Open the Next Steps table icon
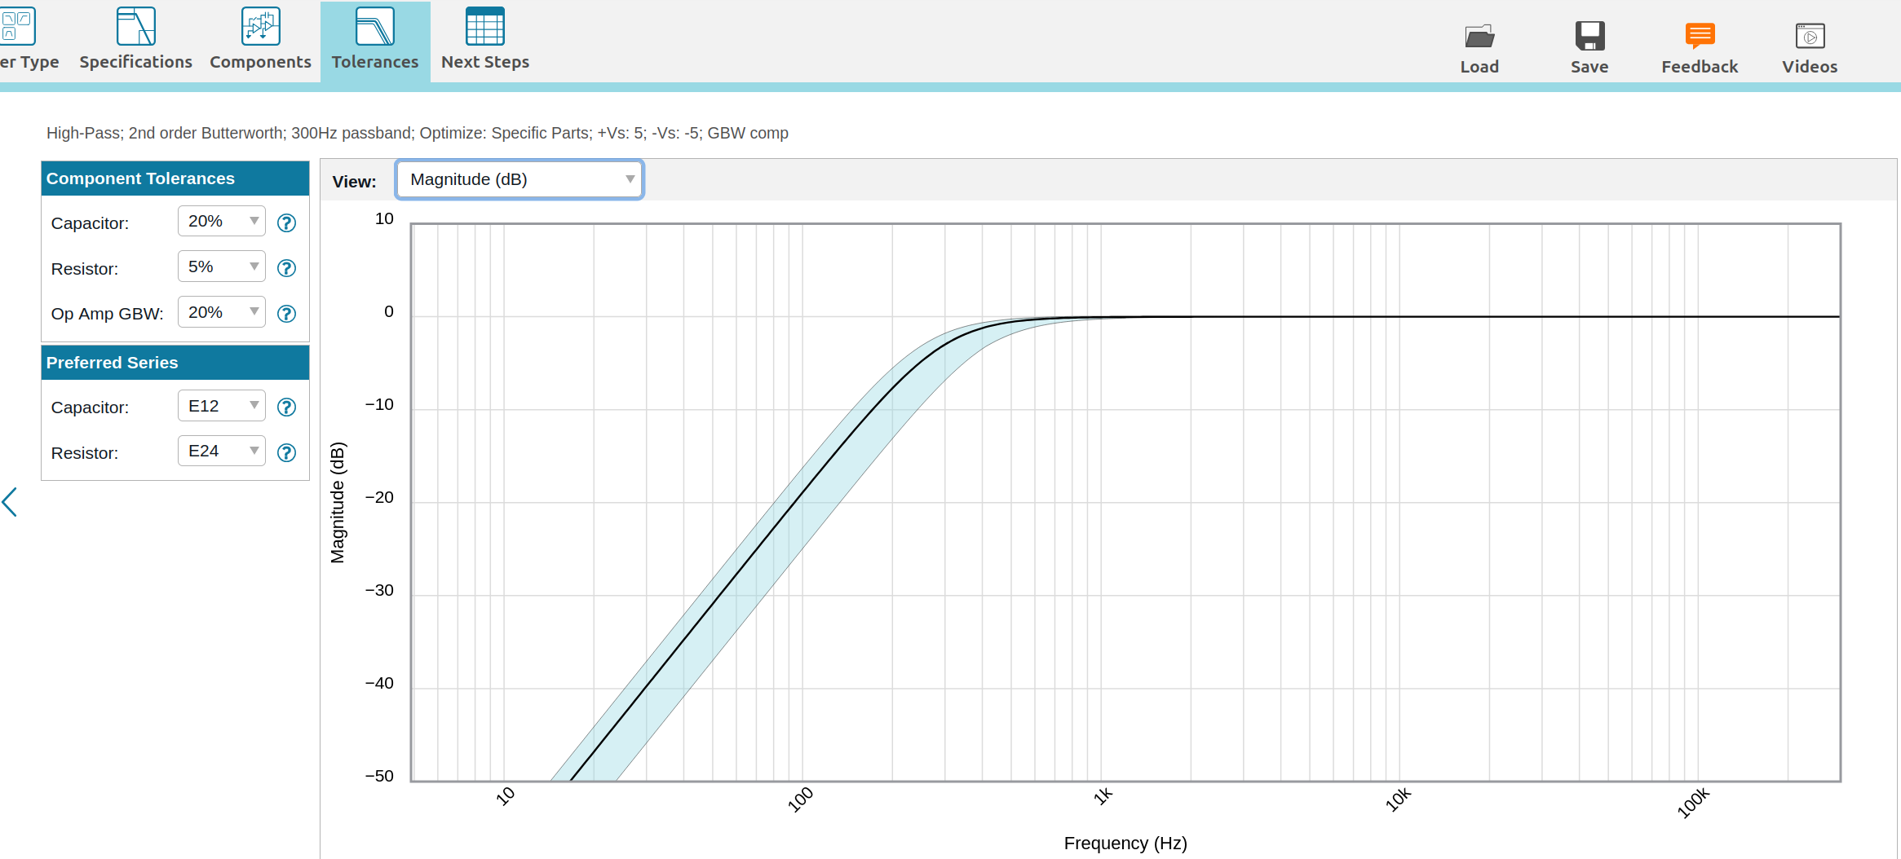Image resolution: width=1901 pixels, height=859 pixels. pos(485,26)
